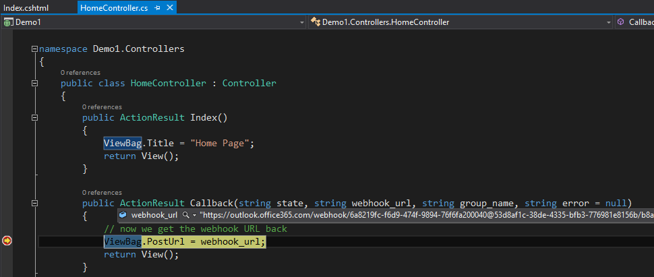Close the HomeController.cs tab
The image size is (654, 277).
click(x=169, y=7)
